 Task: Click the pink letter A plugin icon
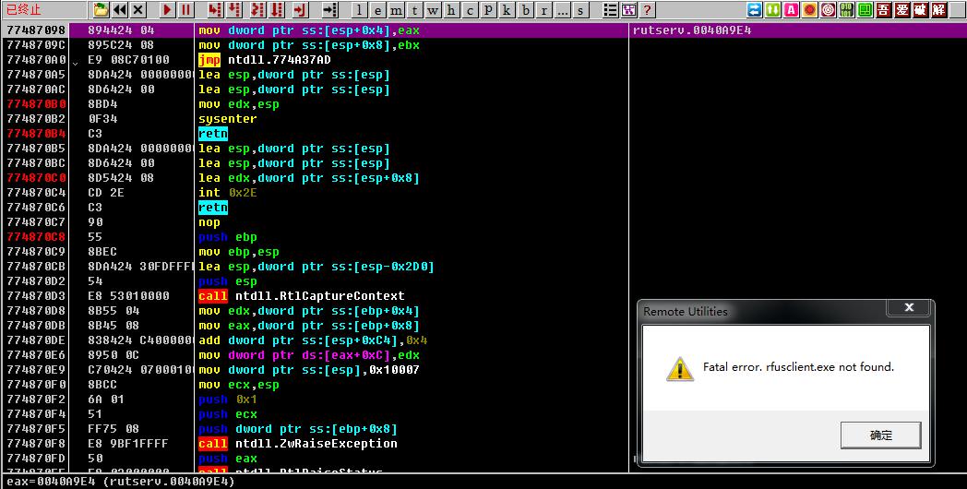[x=791, y=10]
